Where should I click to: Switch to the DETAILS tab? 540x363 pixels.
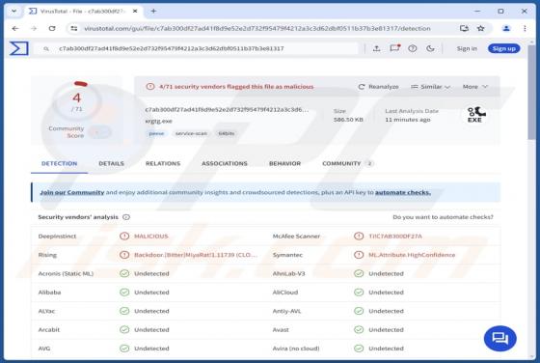pos(111,163)
